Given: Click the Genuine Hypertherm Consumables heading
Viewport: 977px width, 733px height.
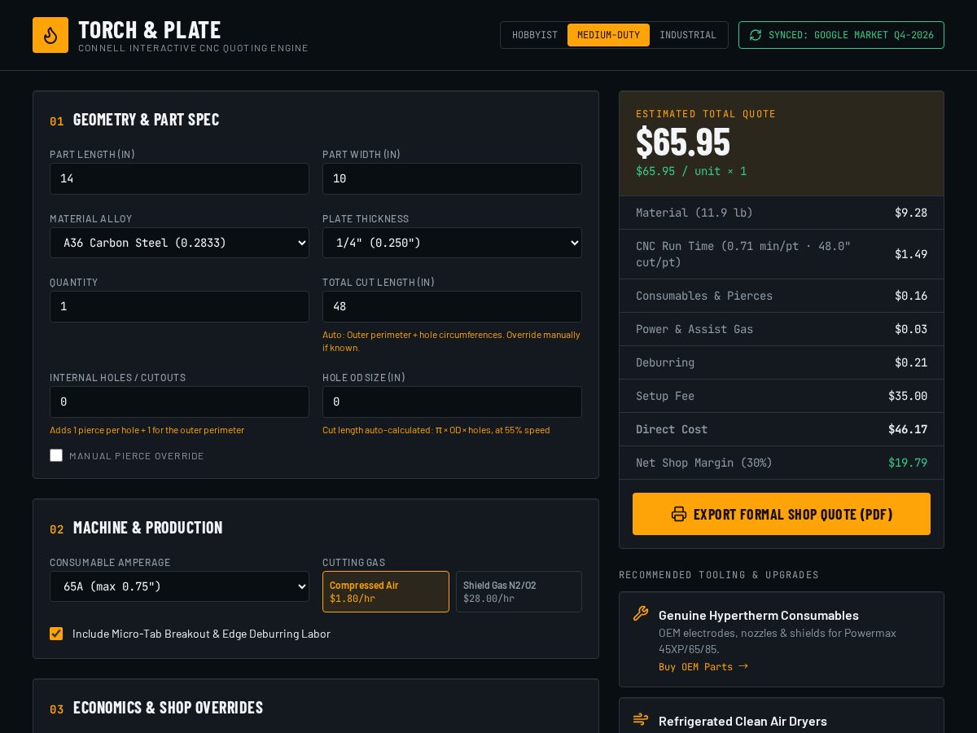Looking at the screenshot, I should click(x=759, y=615).
